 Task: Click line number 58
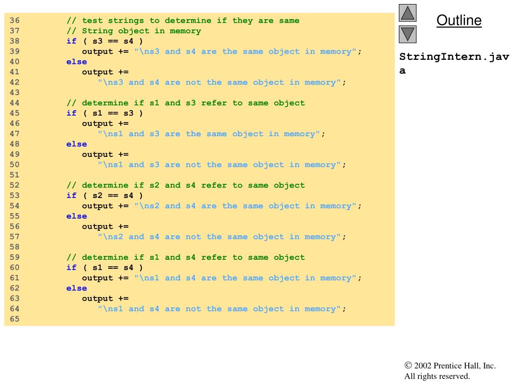15,247
